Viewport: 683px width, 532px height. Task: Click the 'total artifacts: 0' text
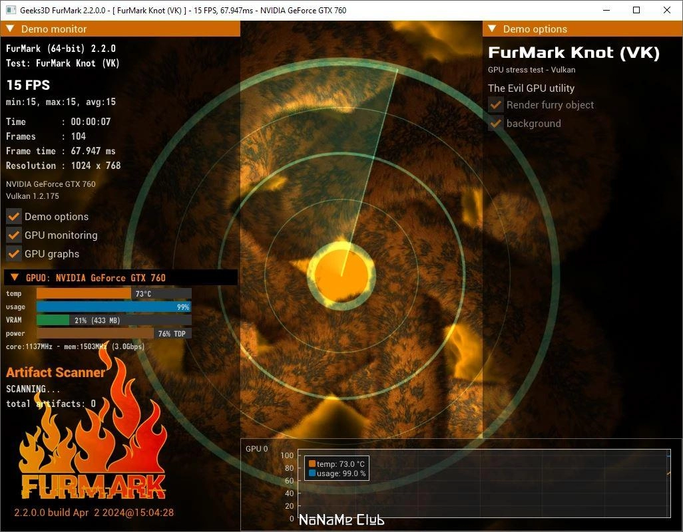pyautogui.click(x=51, y=404)
